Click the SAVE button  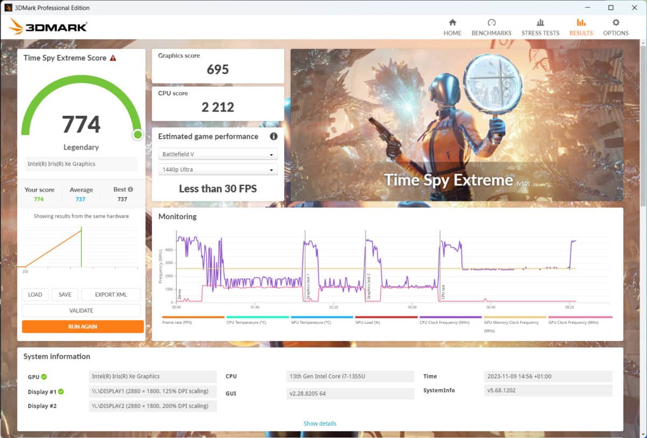coord(65,295)
